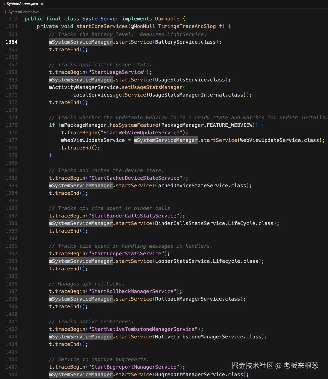Click PackageManager.FEATURE_WEBVIEW constant
Image resolution: width=328 pixels, height=379 pixels.
pos(207,125)
